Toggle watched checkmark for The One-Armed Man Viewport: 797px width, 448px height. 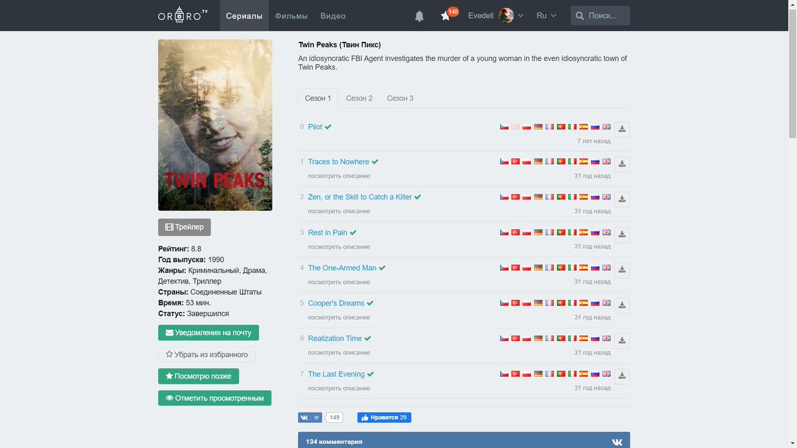(x=383, y=268)
